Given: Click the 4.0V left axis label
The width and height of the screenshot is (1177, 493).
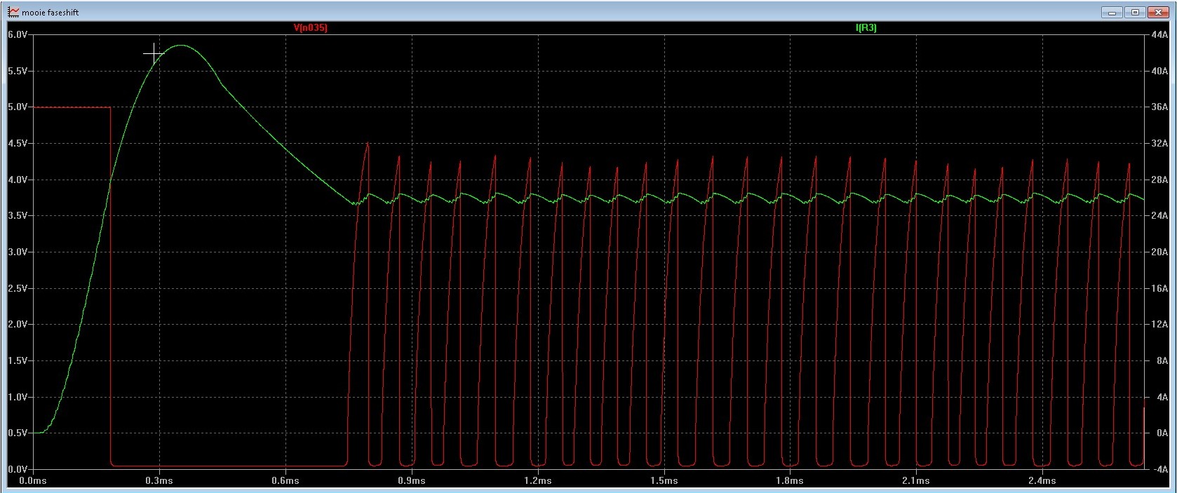Looking at the screenshot, I should pyautogui.click(x=18, y=180).
